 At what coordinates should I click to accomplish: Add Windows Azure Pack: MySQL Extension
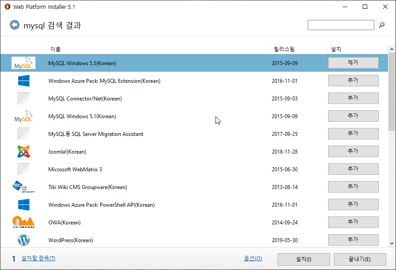tap(353, 81)
